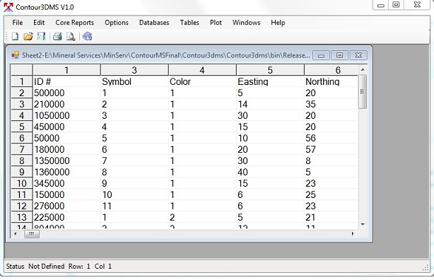The width and height of the screenshot is (434, 280).
Task: Click the window resize grip corner
Action: tap(426, 267)
